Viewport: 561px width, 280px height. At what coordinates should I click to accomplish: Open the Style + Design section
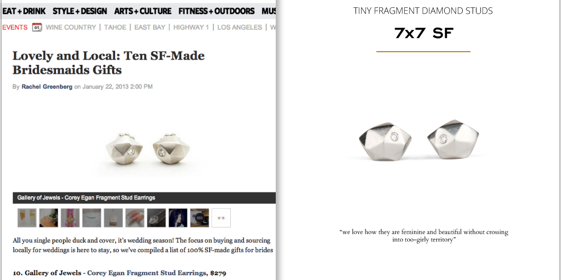(x=80, y=11)
